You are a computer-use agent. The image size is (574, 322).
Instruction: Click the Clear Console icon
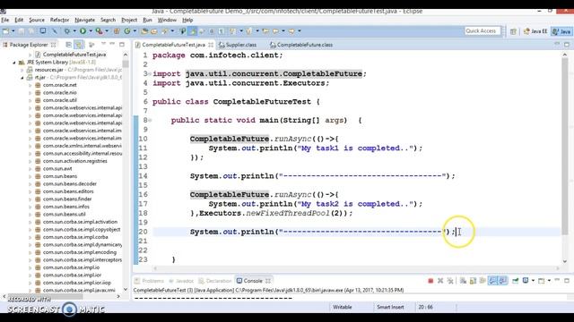click(x=463, y=281)
